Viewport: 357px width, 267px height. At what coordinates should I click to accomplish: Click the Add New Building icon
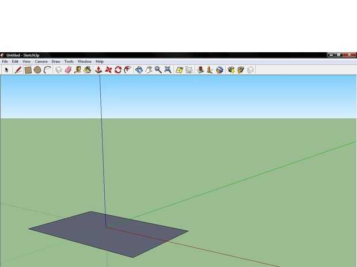200,69
